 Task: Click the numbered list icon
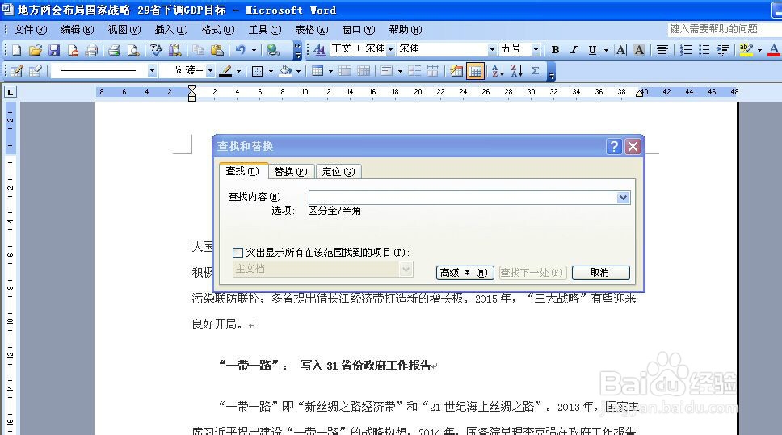click(x=686, y=50)
